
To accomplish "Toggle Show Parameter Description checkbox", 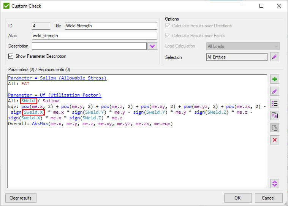I will pyautogui.click(x=11, y=56).
